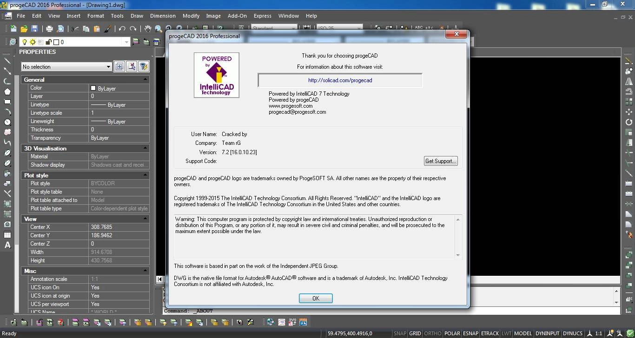Collapse the 3D Visualisation section
The height and width of the screenshot is (338, 635).
point(145,148)
